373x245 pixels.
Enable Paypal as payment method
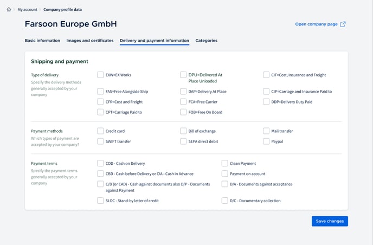[266, 141]
